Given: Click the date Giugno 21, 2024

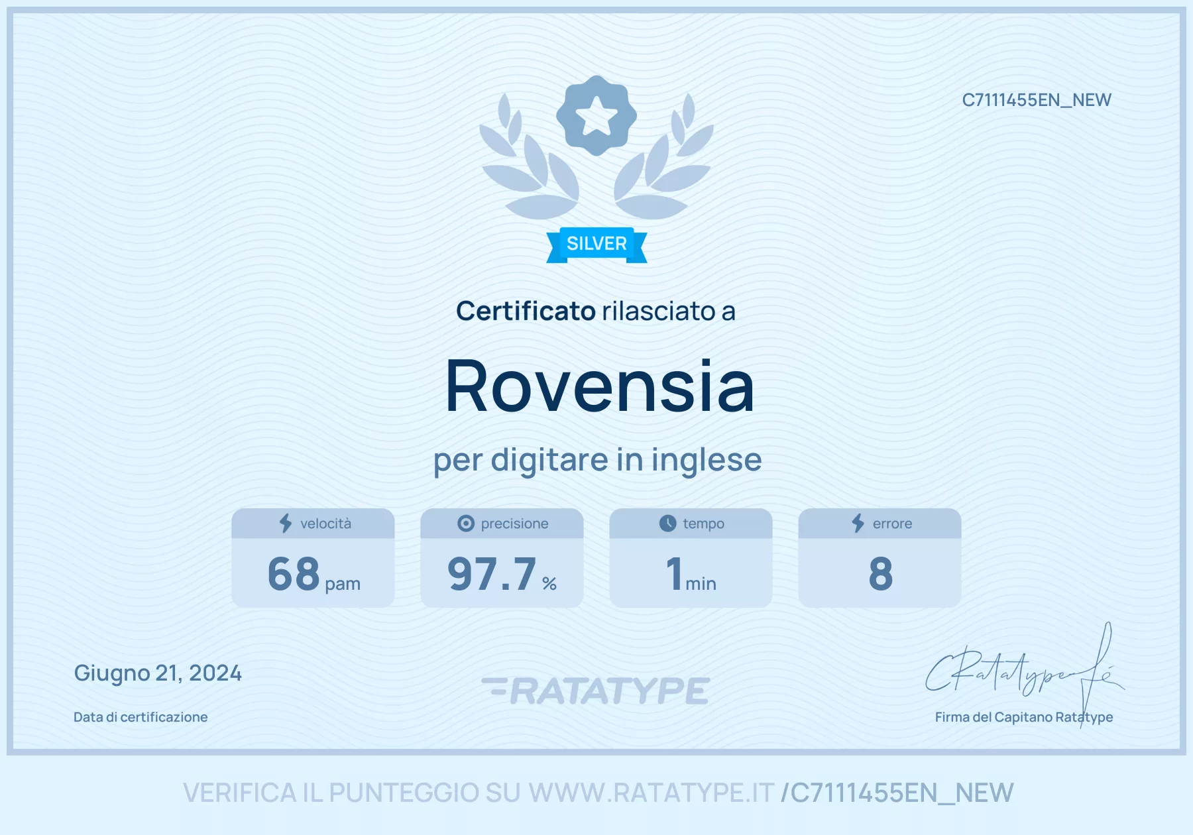Looking at the screenshot, I should pyautogui.click(x=158, y=673).
